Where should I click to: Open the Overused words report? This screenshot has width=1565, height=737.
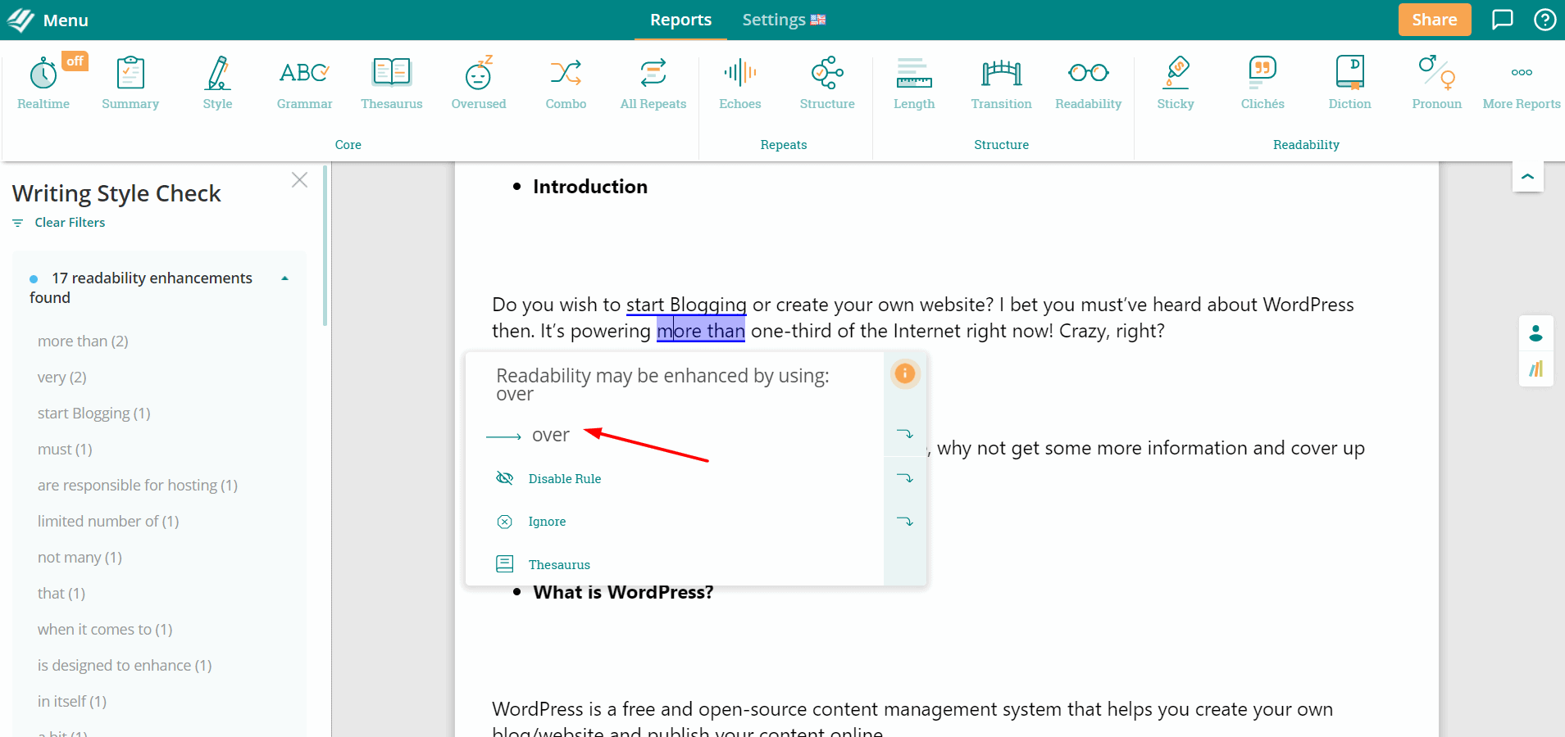pos(478,83)
